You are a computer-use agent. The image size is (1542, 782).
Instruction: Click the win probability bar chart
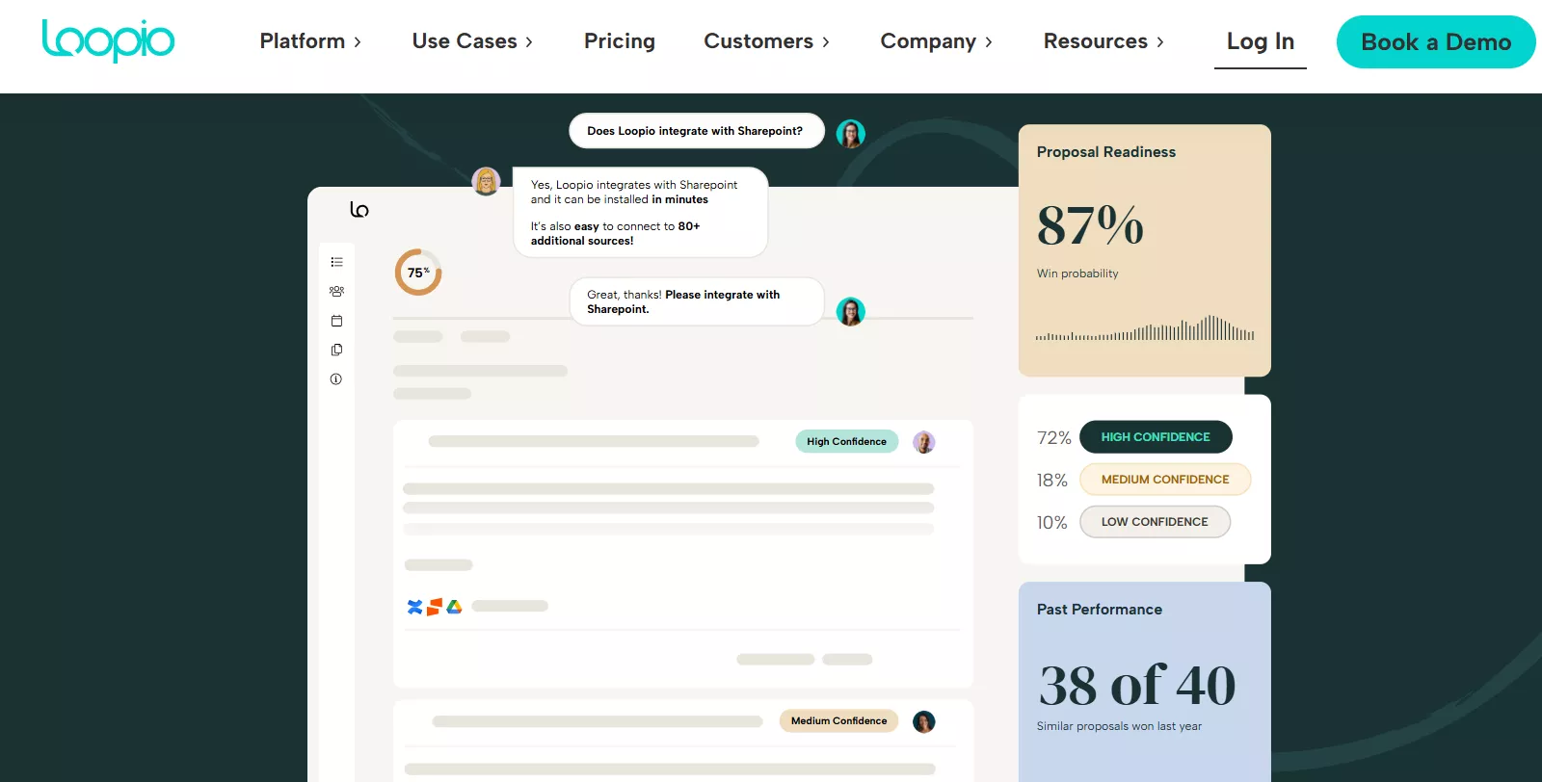pos(1145,328)
